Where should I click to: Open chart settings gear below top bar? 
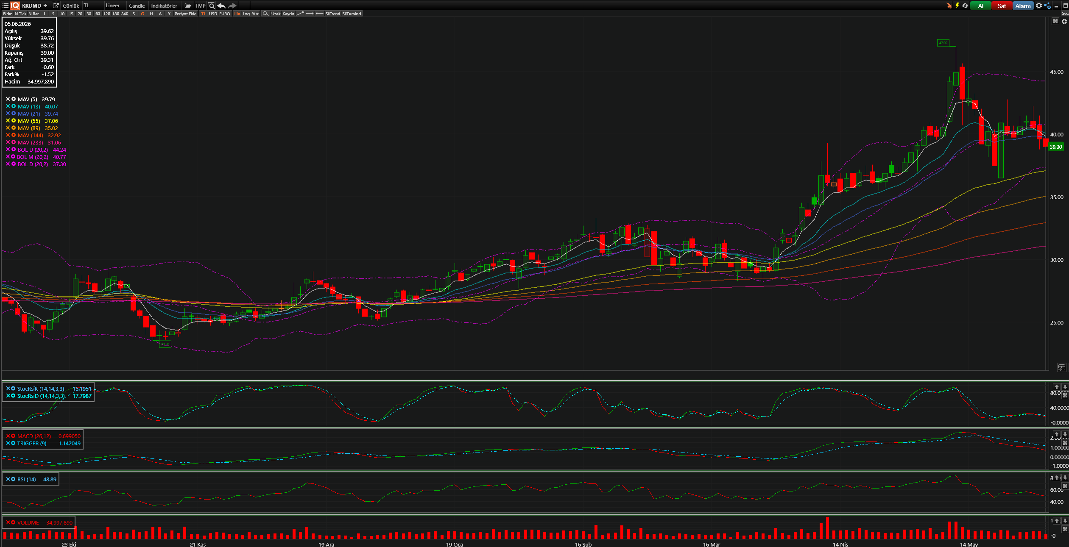pos(1064,21)
